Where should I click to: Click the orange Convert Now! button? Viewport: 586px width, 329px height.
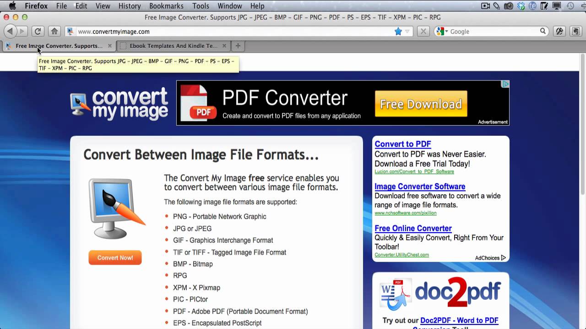115,258
